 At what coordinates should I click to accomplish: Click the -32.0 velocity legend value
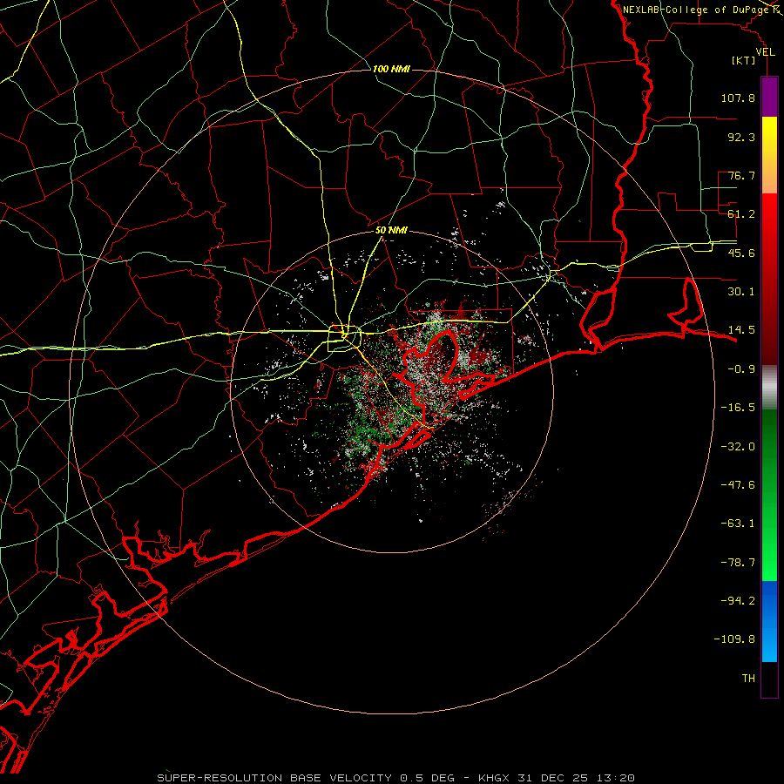[x=738, y=447]
